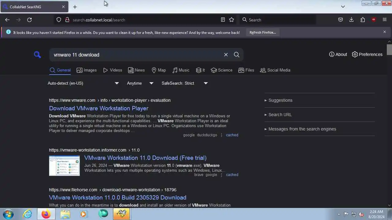Image resolution: width=392 pixels, height=220 pixels.
Task: Submit search with magnifier button
Action: click(x=236, y=55)
